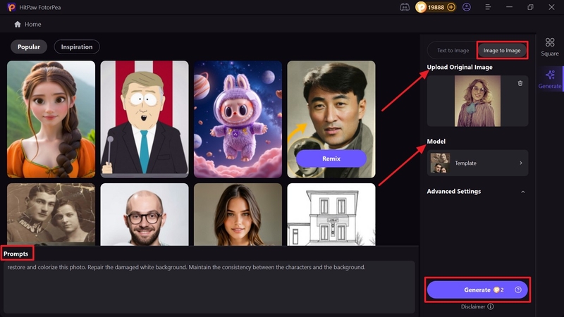Image resolution: width=564 pixels, height=317 pixels.
Task: Select the brunette woman portrait thumbnail
Action: tap(238, 214)
